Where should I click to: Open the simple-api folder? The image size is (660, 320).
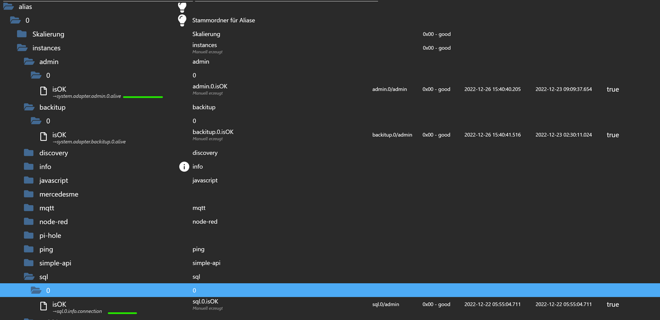point(29,263)
